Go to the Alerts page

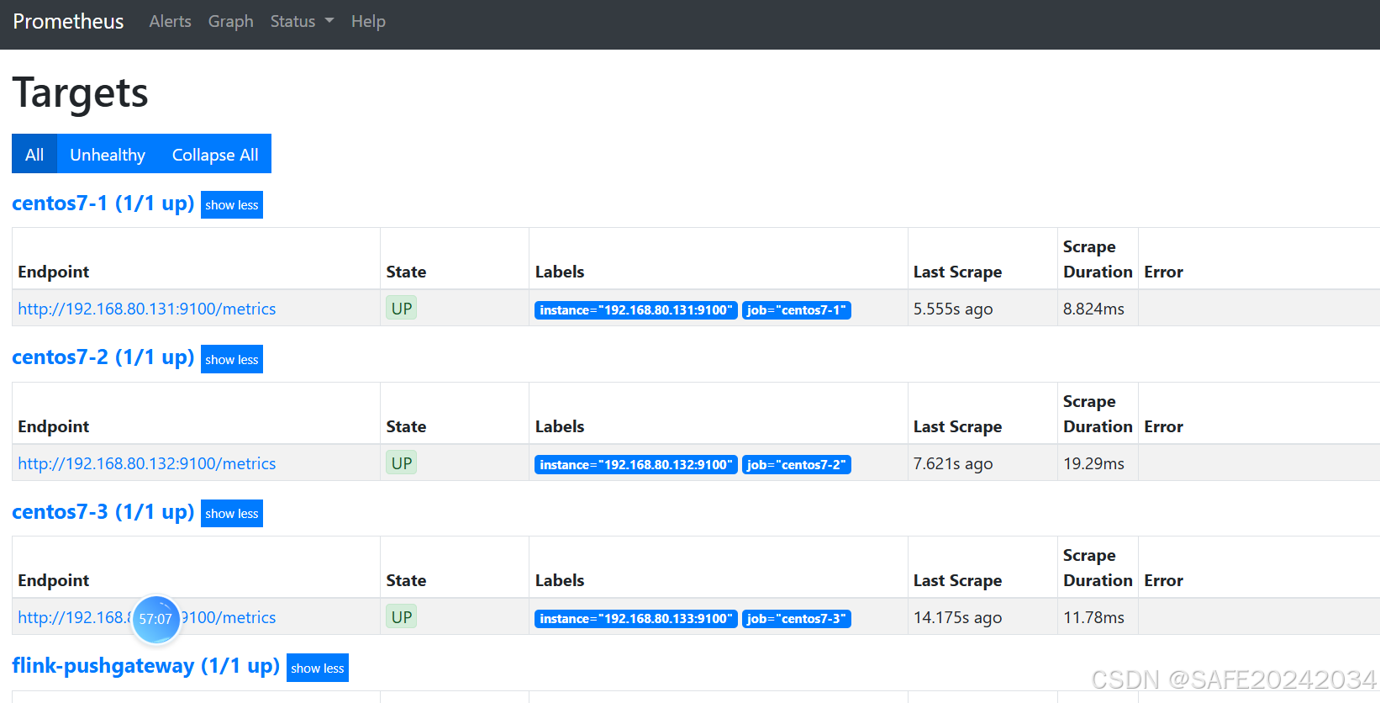[x=170, y=22]
